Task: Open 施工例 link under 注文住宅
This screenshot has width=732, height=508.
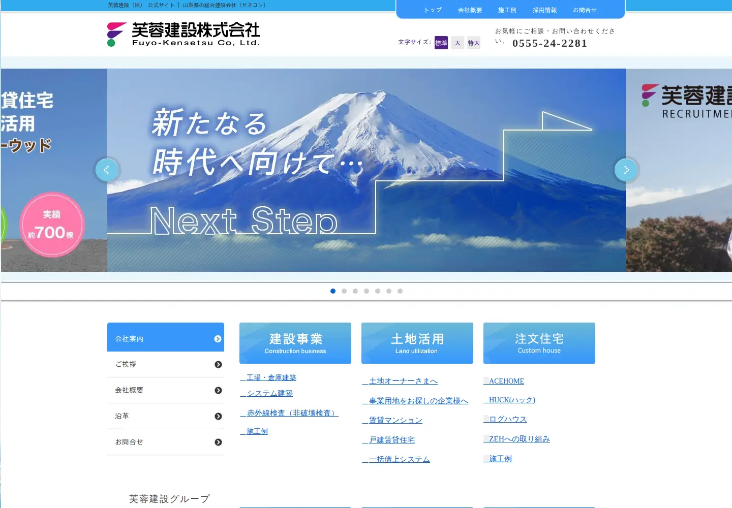Action: point(498,459)
